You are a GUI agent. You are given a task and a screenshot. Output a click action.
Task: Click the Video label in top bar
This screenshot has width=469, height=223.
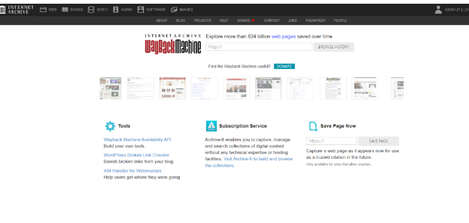[x=102, y=10]
